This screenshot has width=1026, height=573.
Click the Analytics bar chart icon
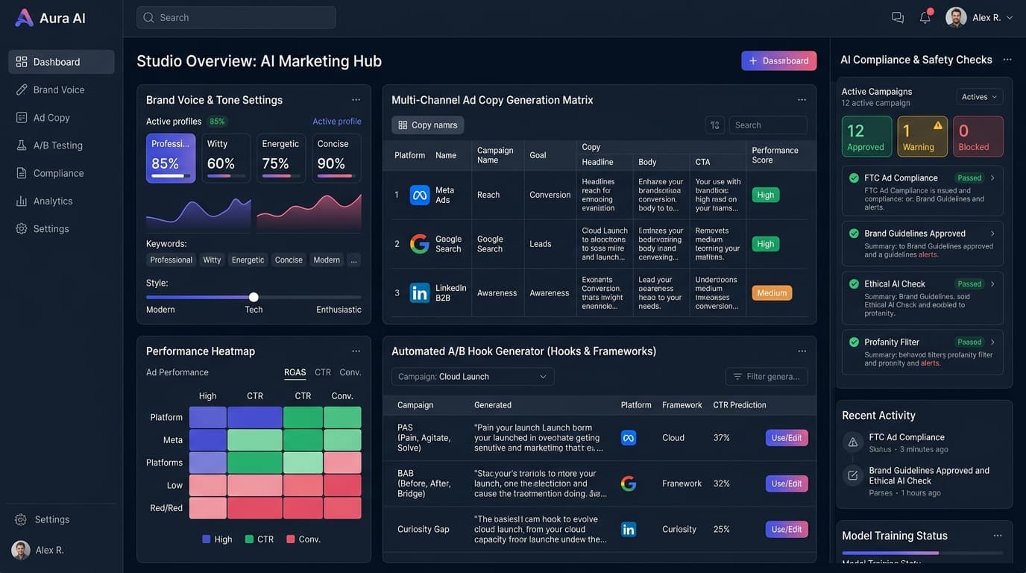pos(22,201)
